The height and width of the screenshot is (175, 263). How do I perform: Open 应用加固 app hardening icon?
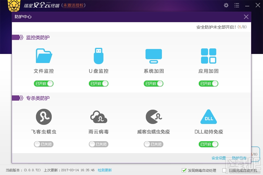(x=208, y=55)
